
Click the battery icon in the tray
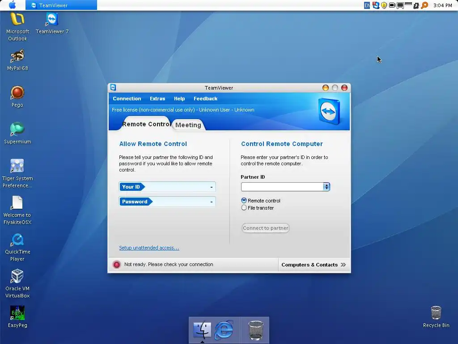tap(392, 5)
